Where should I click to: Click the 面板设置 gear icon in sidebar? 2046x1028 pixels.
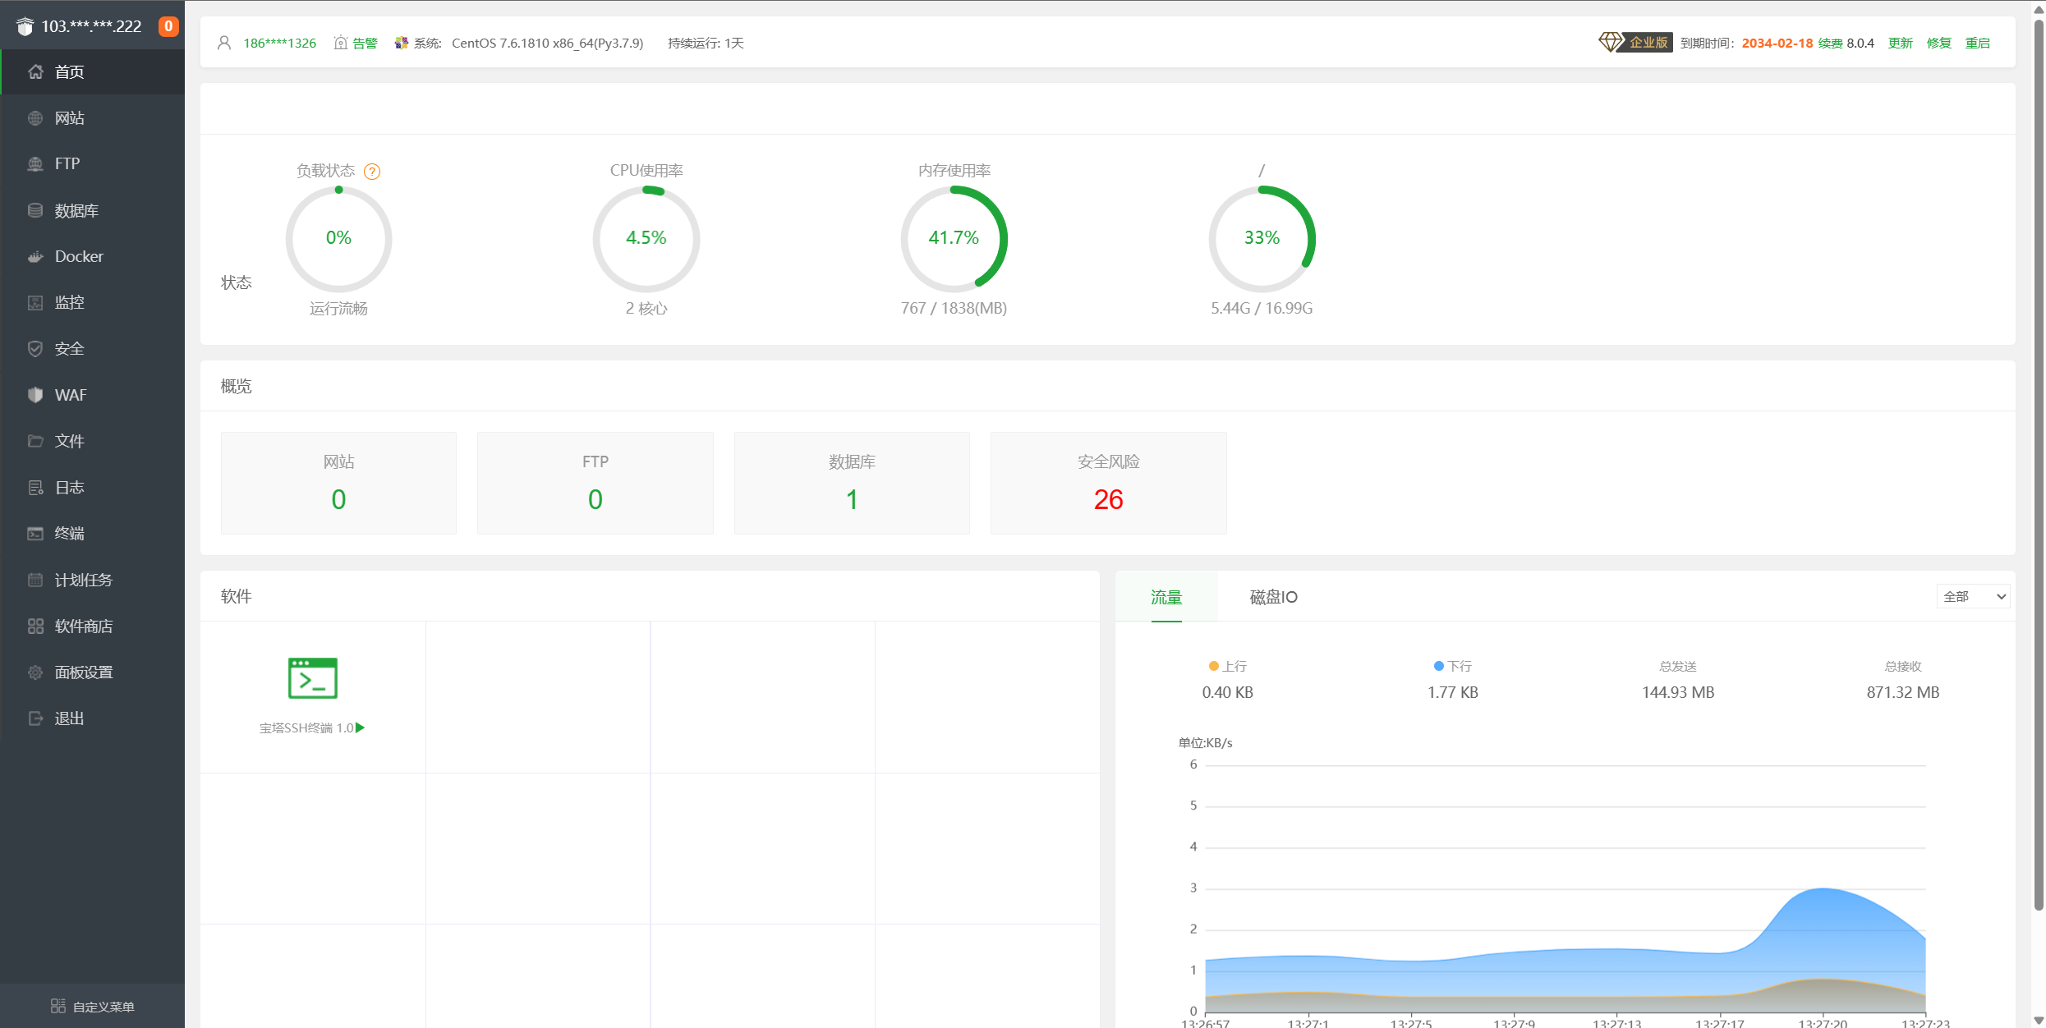pyautogui.click(x=35, y=672)
